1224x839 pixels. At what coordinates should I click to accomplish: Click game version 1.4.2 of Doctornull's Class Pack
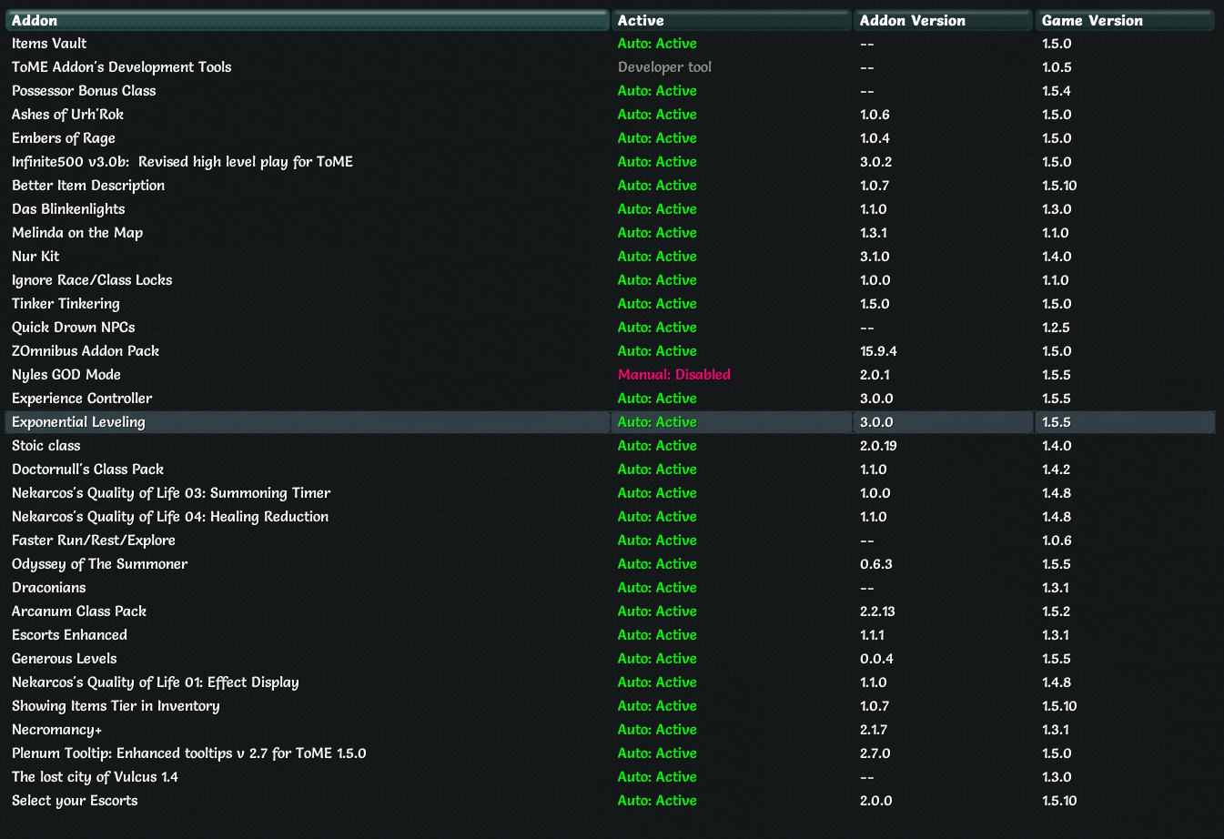click(1056, 470)
